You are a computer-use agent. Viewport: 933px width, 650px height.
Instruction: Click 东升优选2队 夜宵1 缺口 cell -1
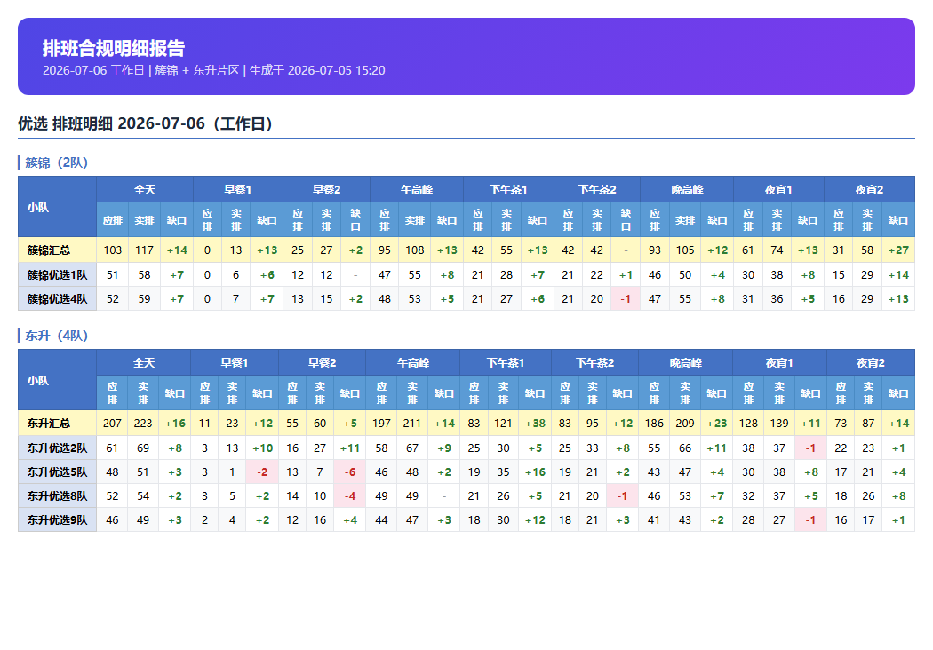[x=810, y=448]
